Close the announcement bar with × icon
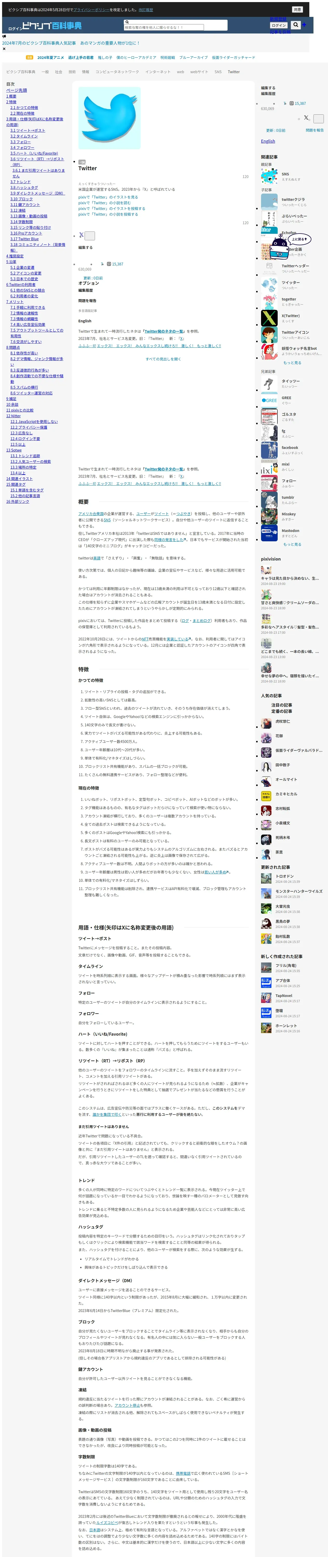Viewport: 328px width, 1557px height. point(4,49)
